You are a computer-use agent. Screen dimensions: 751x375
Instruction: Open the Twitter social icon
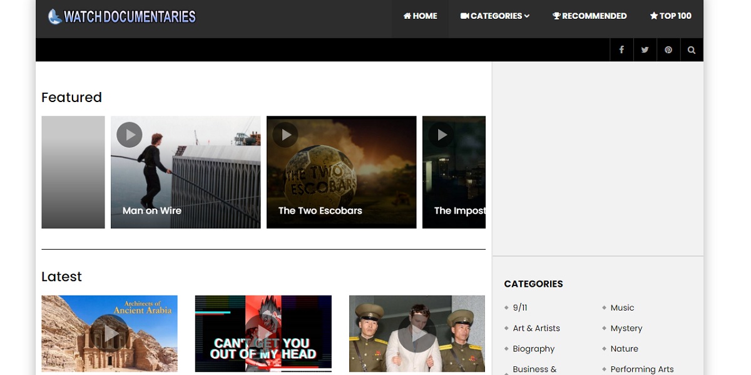645,50
